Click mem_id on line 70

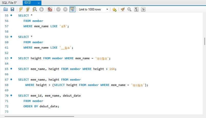coord(36,96)
